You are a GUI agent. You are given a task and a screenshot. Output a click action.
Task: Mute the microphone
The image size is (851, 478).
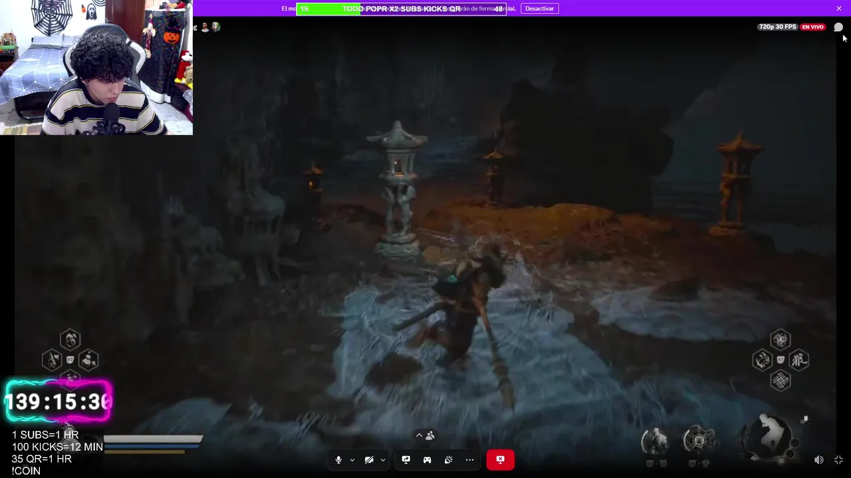click(x=338, y=460)
